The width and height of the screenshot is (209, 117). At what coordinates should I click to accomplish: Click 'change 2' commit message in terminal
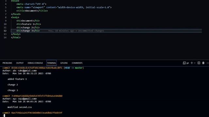pyautogui.click(x=13, y=84)
